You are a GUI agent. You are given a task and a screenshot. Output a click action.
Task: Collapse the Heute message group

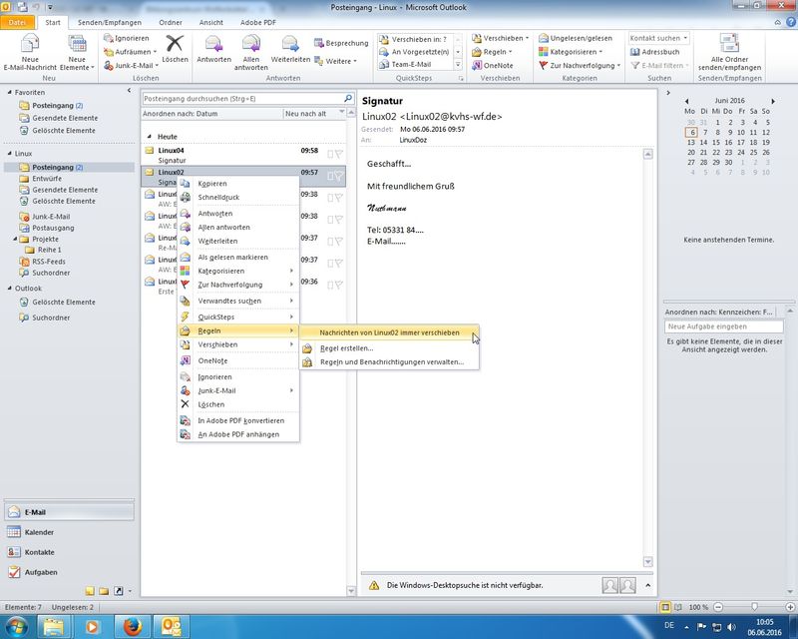click(151, 136)
